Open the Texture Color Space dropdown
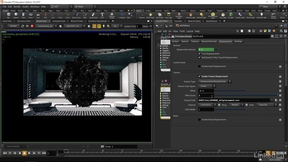This screenshot has height=162, width=288. [207, 86]
